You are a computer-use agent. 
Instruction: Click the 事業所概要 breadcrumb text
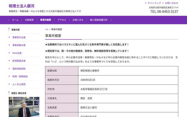(56, 29)
